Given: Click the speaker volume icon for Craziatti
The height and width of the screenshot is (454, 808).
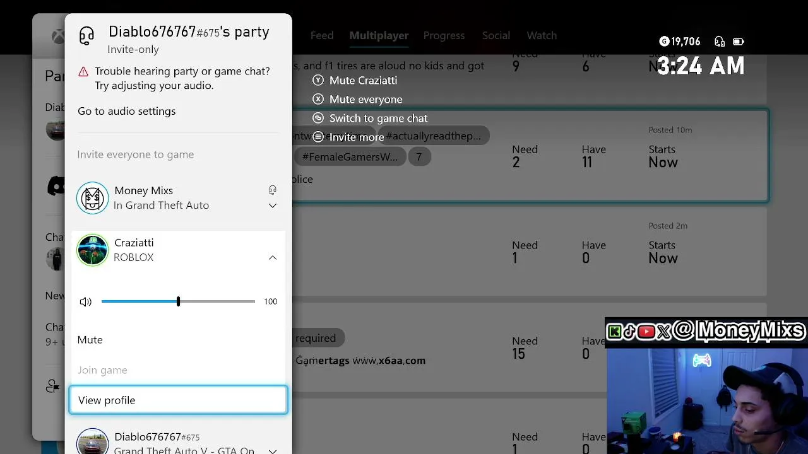Looking at the screenshot, I should click(x=86, y=302).
